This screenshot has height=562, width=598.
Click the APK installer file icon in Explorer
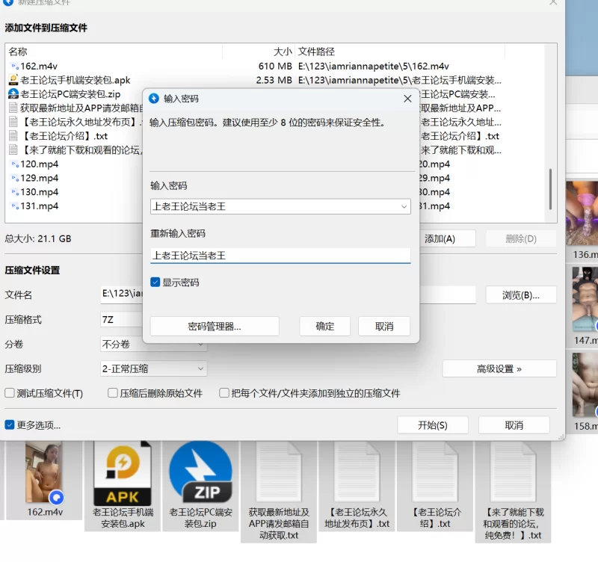(122, 475)
